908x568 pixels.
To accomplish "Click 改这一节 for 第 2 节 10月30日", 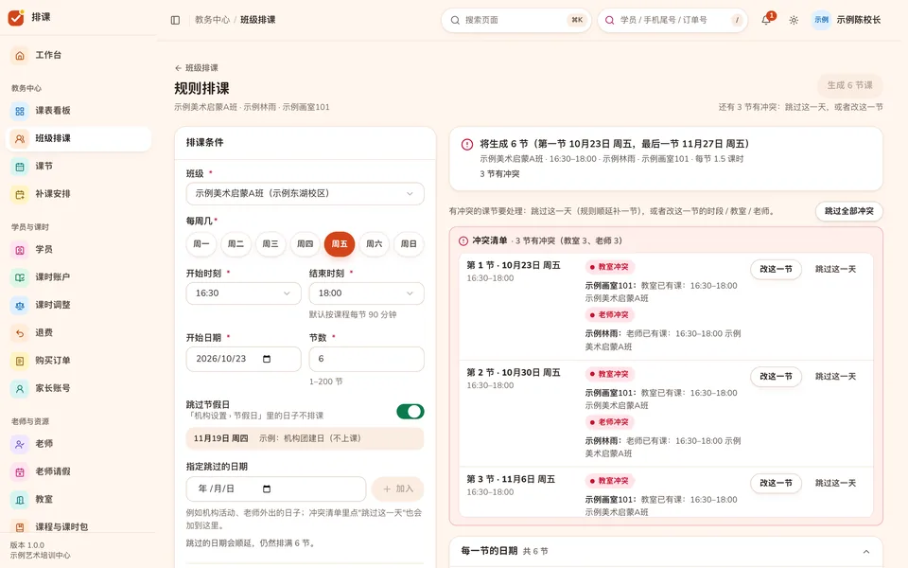I will tap(776, 377).
